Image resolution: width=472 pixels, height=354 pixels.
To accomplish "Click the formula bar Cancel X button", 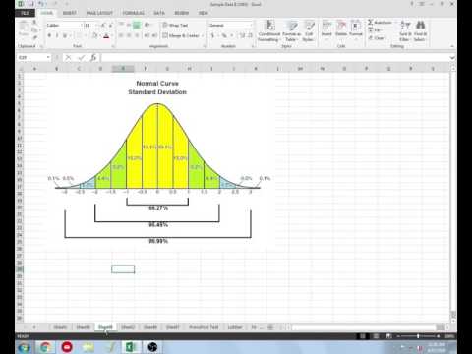I will [x=68, y=58].
